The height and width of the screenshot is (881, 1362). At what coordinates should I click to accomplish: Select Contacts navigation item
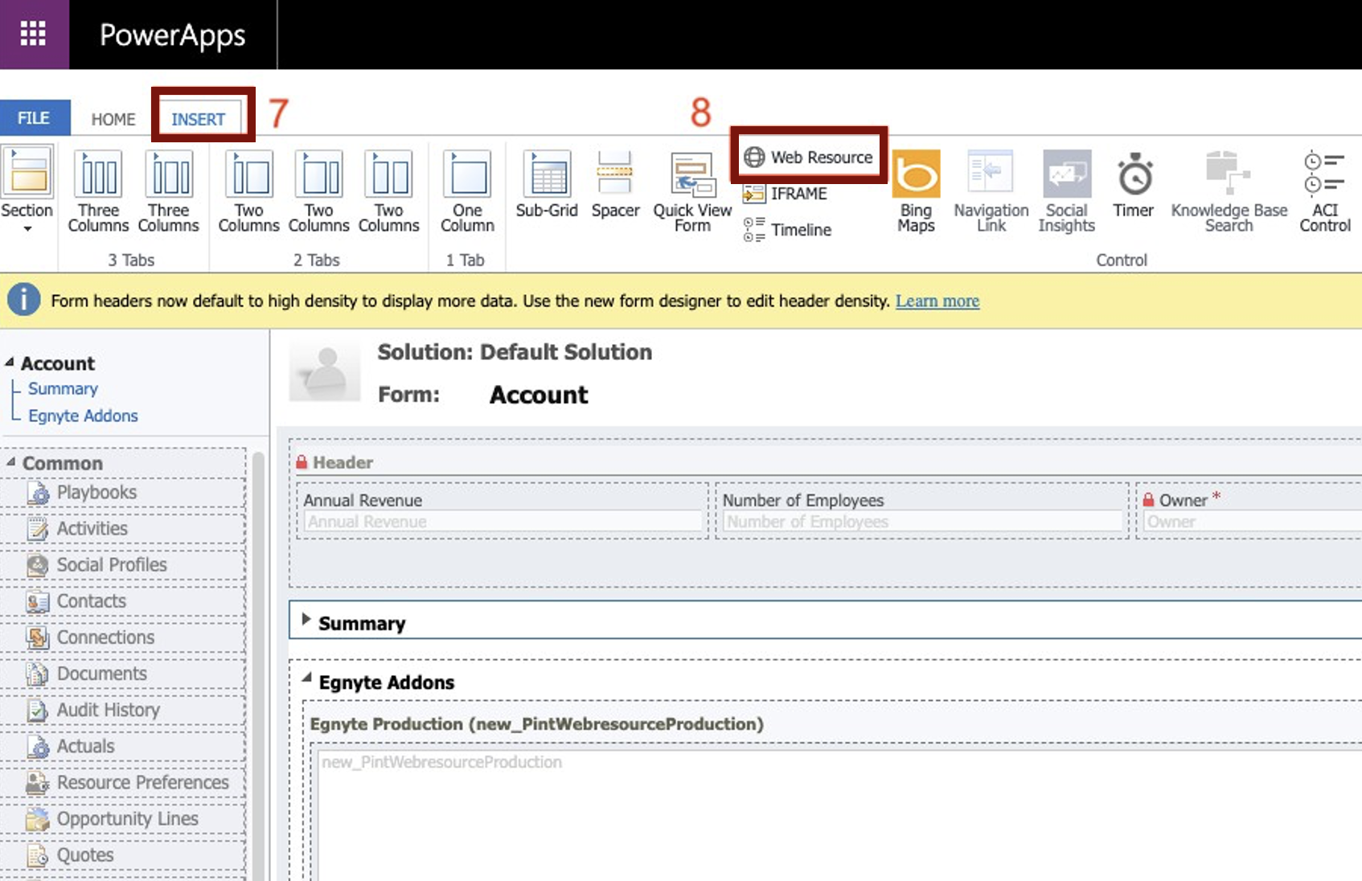(124, 600)
